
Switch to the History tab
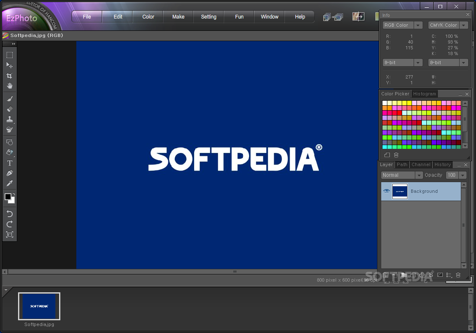pyautogui.click(x=443, y=164)
